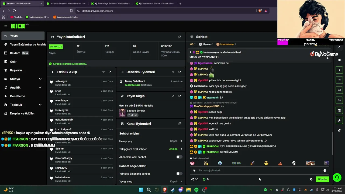Click the Gönder send button
345x194 pixels.
[x=322, y=179]
